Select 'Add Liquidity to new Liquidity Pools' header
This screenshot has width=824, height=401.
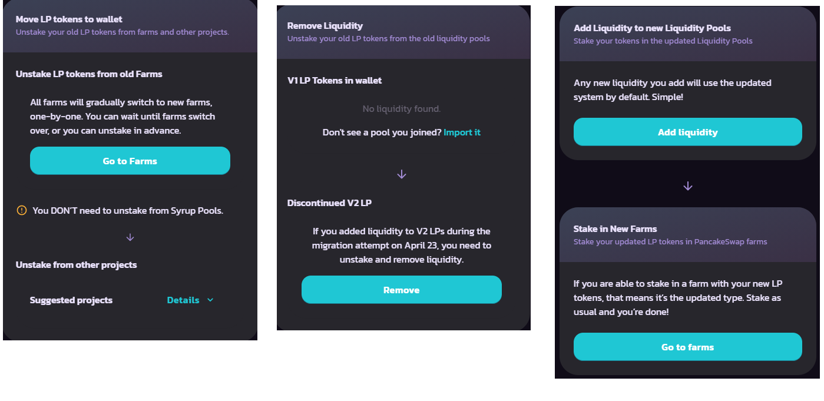coord(652,28)
